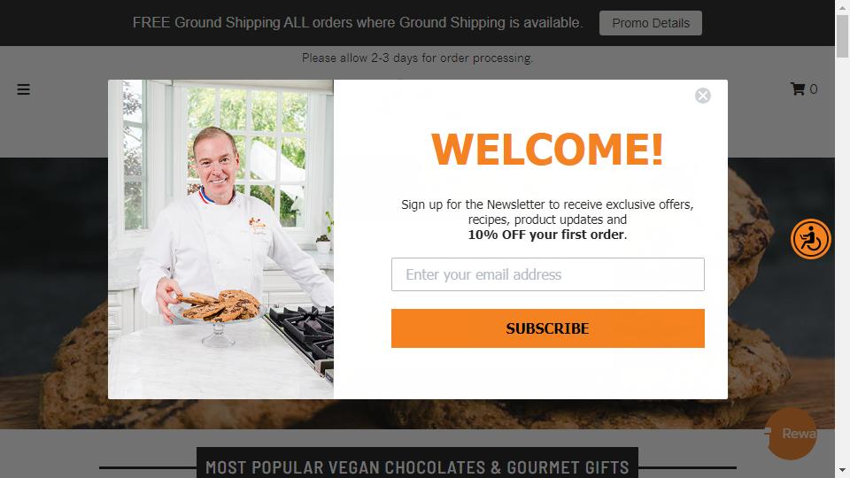Screen dimensions: 850x478
Task: Open the hamburger navigation menu
Action: (23, 89)
